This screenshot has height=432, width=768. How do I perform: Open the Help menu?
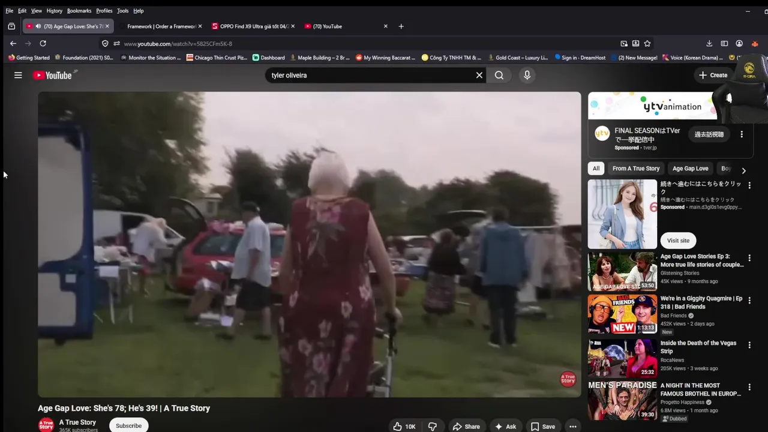(x=139, y=11)
